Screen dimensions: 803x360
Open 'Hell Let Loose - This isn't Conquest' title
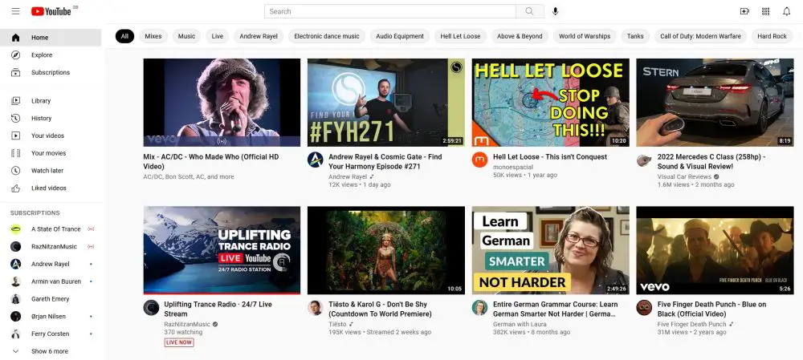coord(550,157)
